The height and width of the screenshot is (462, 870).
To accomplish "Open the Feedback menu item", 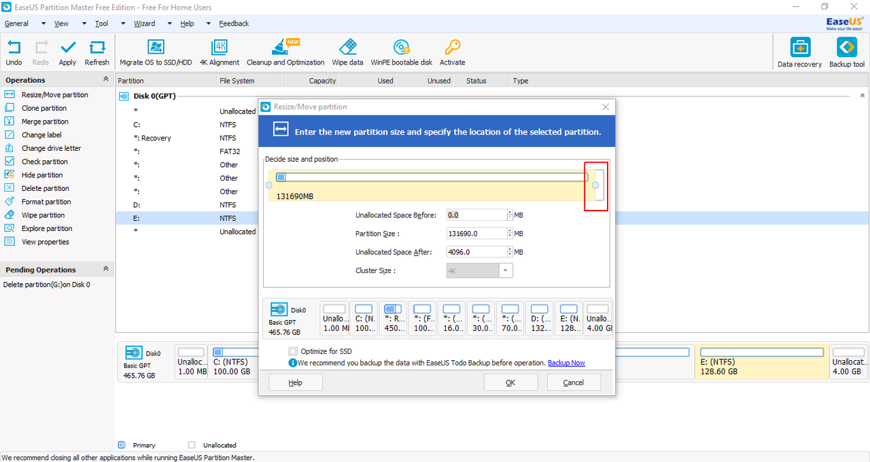I will pyautogui.click(x=234, y=23).
